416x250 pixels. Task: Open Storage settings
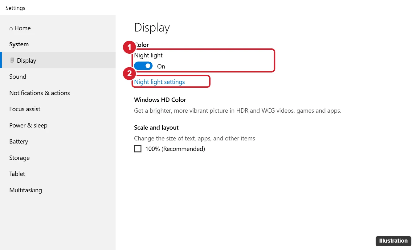click(58, 158)
